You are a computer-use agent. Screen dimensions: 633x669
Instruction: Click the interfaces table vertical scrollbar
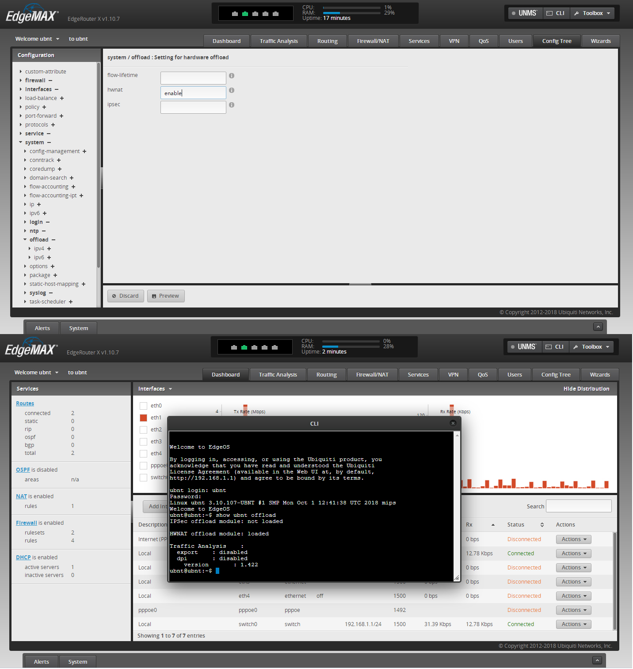click(x=615, y=581)
